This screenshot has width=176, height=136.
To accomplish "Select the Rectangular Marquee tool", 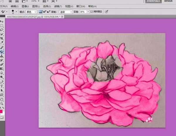I will pyautogui.click(x=2, y=26).
